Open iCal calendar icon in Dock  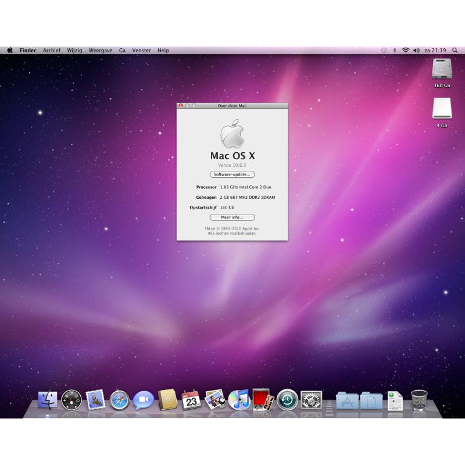click(x=191, y=400)
